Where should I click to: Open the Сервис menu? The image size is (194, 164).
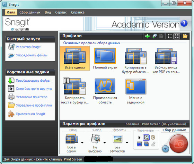pos(61,12)
